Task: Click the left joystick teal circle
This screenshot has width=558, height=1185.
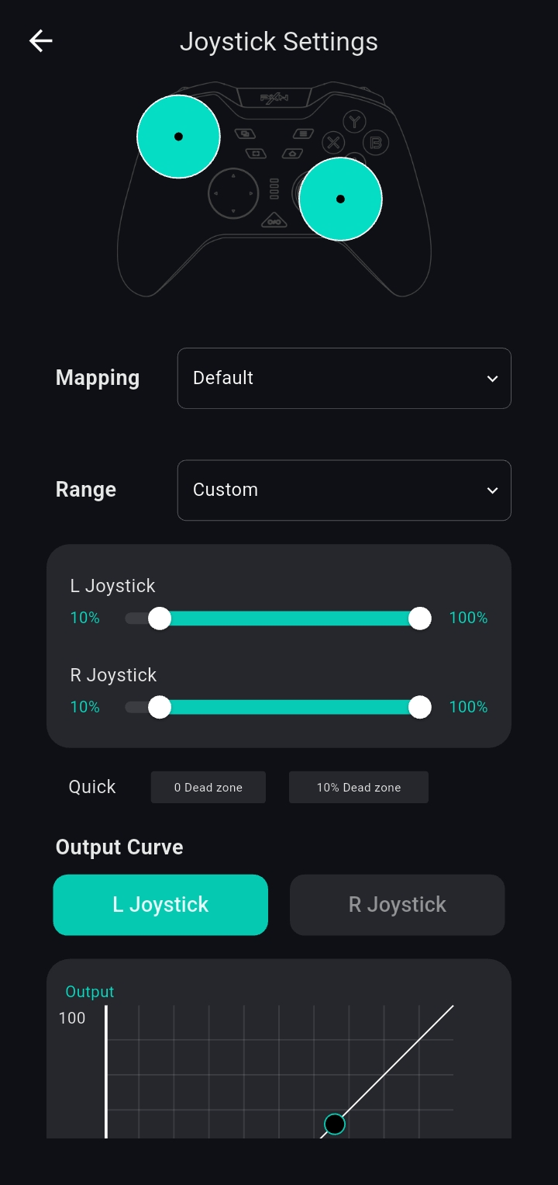Action: [178, 137]
